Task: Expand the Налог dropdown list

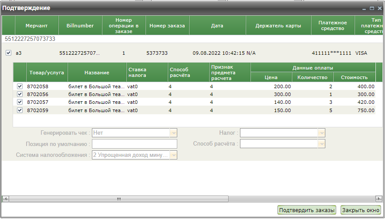Action: pyautogui.click(x=321, y=133)
